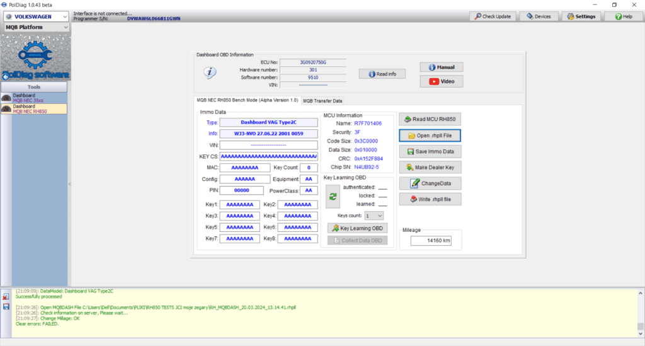645x346 pixels.
Task: Click Save Immo Data button
Action: coord(430,151)
